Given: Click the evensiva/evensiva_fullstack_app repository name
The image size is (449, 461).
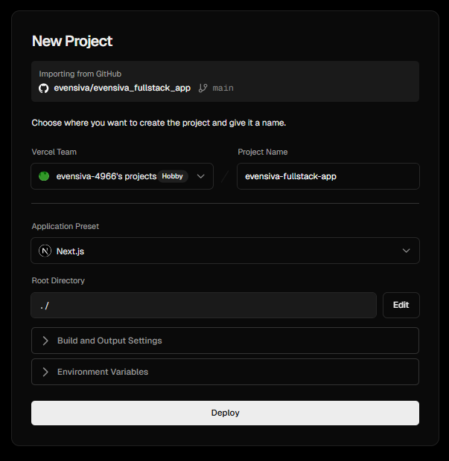Looking at the screenshot, I should [122, 88].
